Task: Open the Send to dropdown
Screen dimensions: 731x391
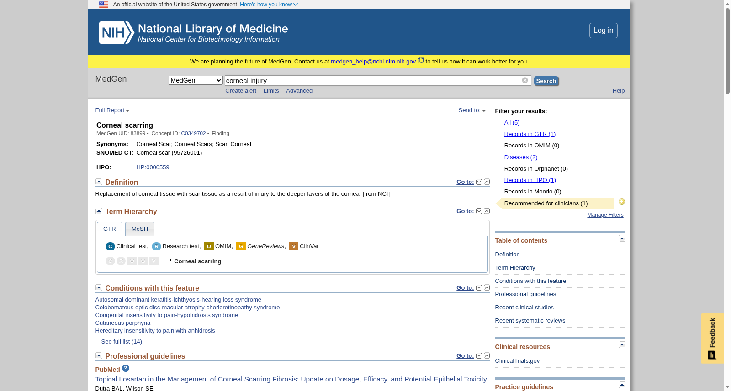Action: coord(472,110)
